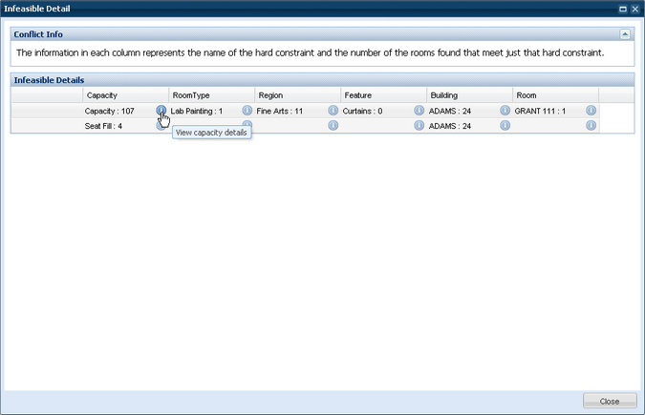Maximize the Infeasible Detail dialog

coord(623,8)
